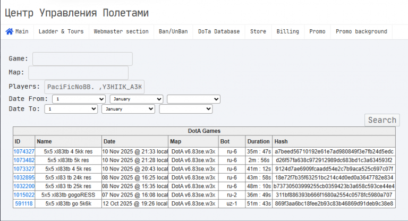The height and width of the screenshot is (221, 408).
Task: Click duration '43m : 58s'
Action: point(259,177)
